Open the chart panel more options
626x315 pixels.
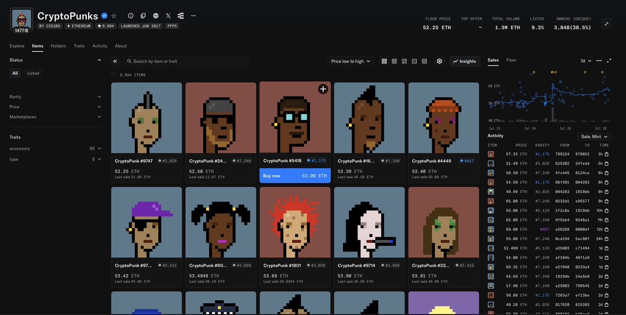599,61
